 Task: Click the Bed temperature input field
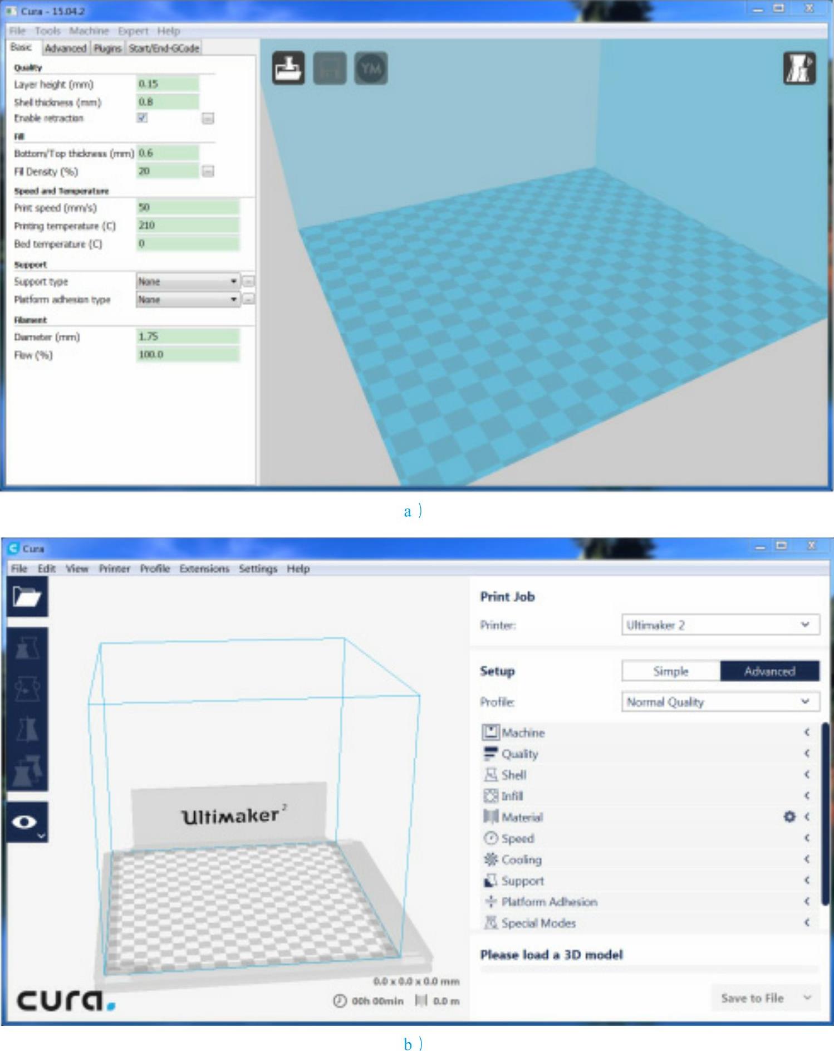pos(188,243)
